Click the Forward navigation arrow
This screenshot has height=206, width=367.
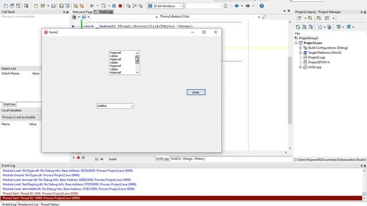248,6
